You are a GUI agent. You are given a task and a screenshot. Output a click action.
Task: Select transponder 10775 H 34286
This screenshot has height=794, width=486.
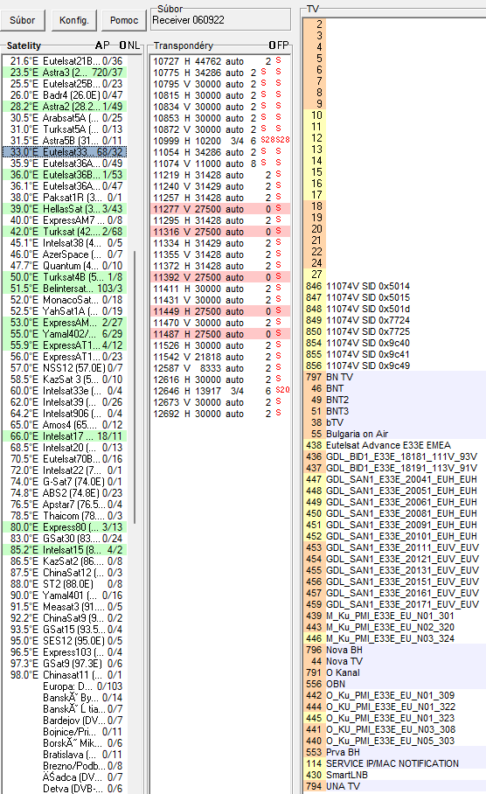pyautogui.click(x=221, y=73)
